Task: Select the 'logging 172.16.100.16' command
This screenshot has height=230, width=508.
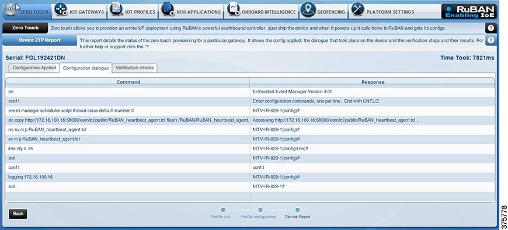Action: pos(128,177)
